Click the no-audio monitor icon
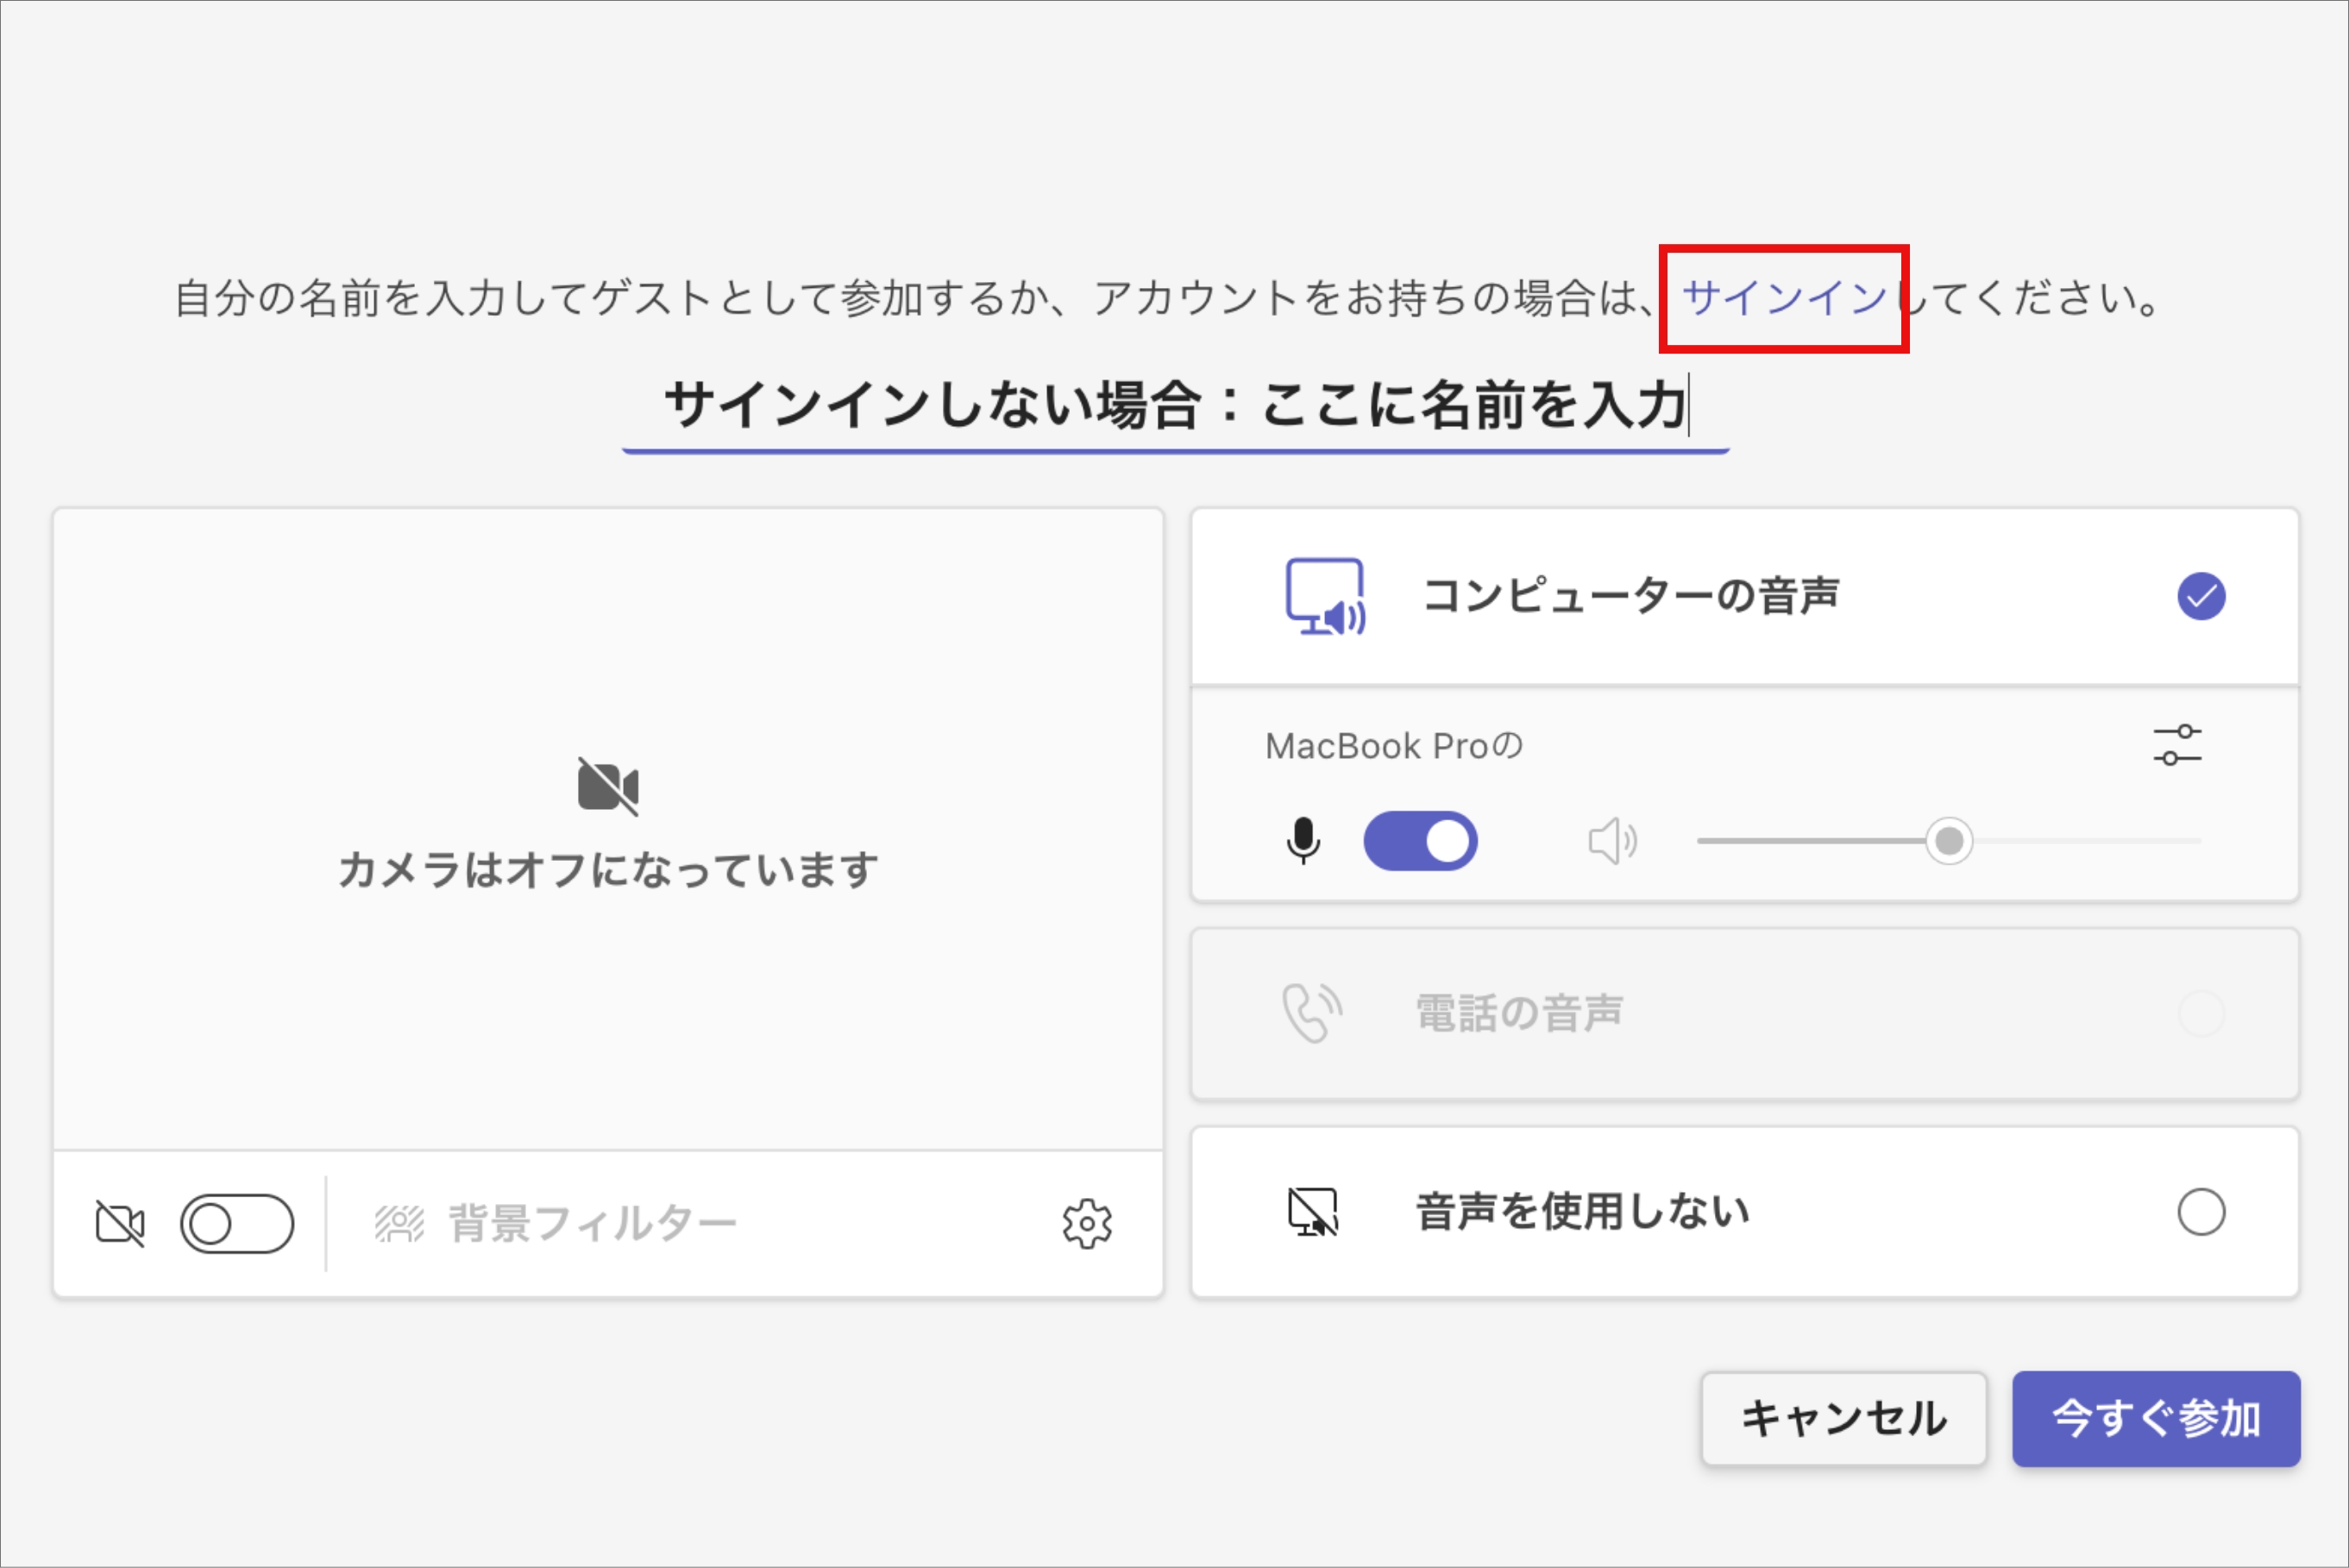Image resolution: width=2349 pixels, height=1568 pixels. click(x=1312, y=1212)
